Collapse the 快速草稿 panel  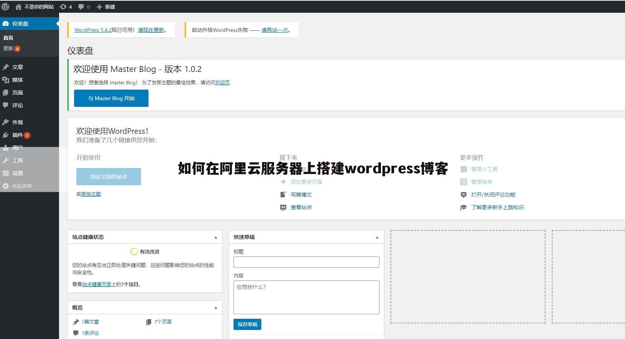coord(377,237)
